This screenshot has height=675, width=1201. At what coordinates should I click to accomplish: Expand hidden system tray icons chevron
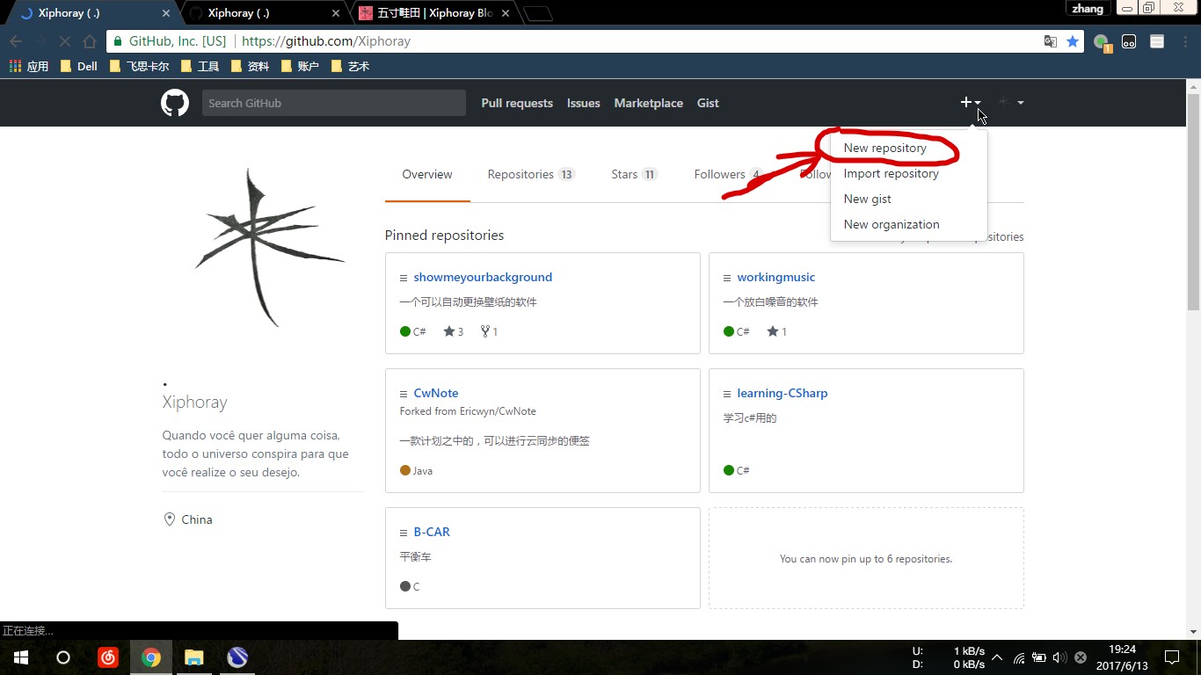[x=997, y=657]
